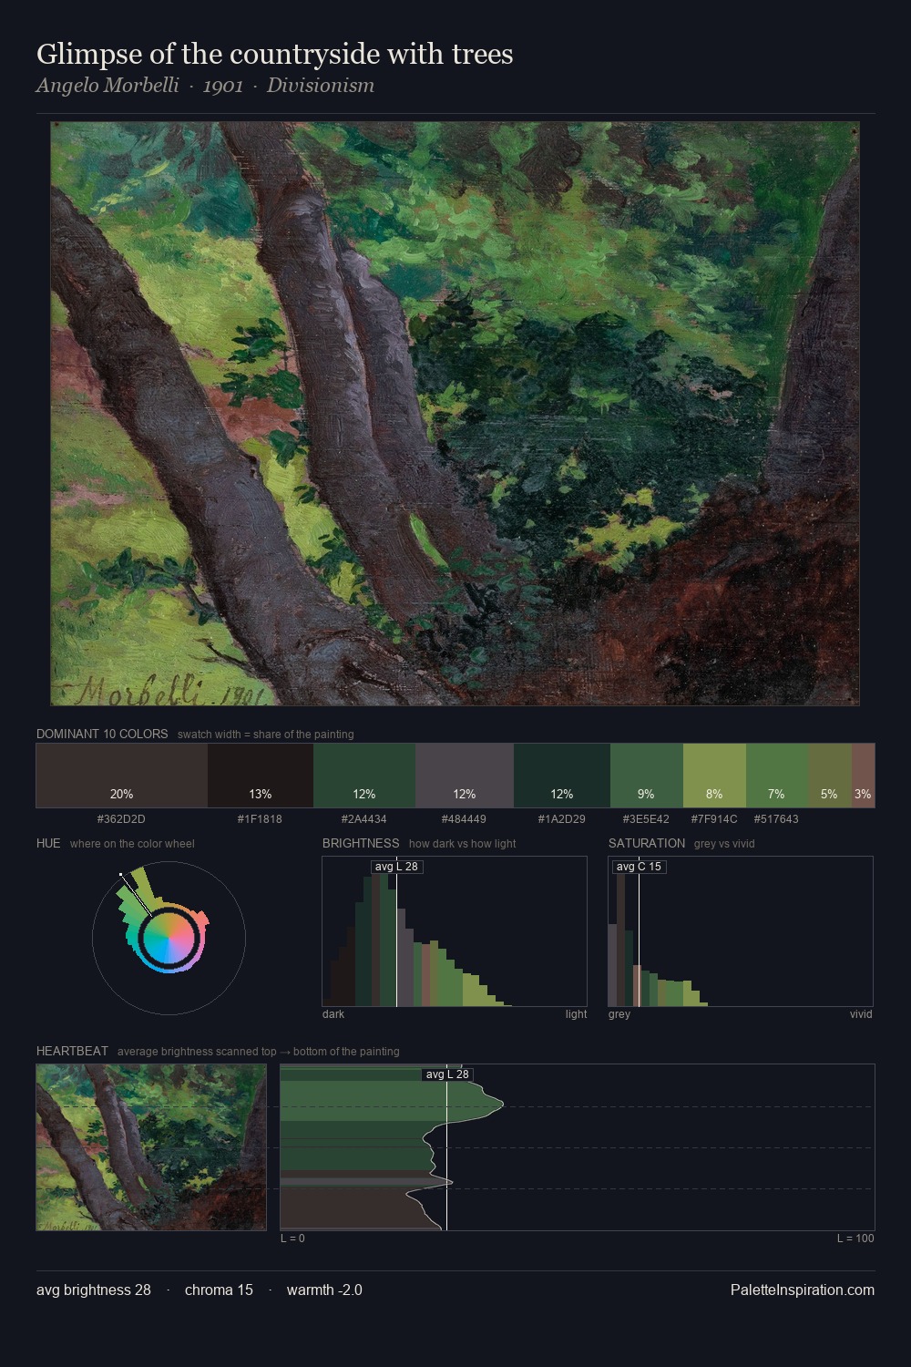Viewport: 911px width, 1367px height.
Task: Click the footer stat 'warmth -2.0'
Action: point(324,1290)
